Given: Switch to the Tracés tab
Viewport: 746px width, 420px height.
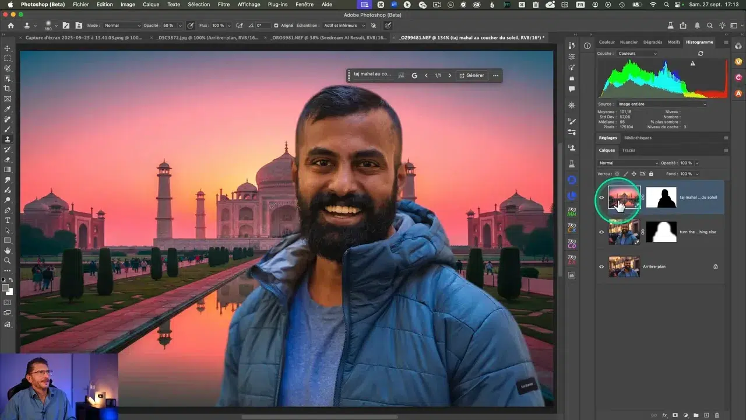Looking at the screenshot, I should (628, 150).
